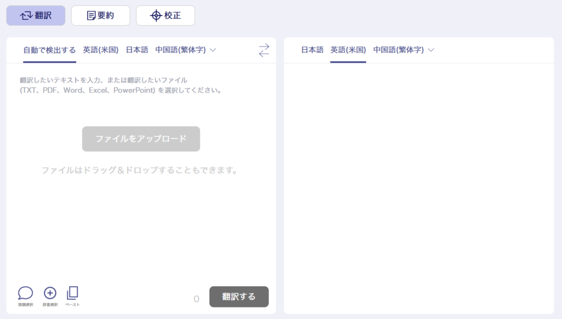Click the ファイルをアップロード button
The image size is (562, 319).
(x=141, y=139)
